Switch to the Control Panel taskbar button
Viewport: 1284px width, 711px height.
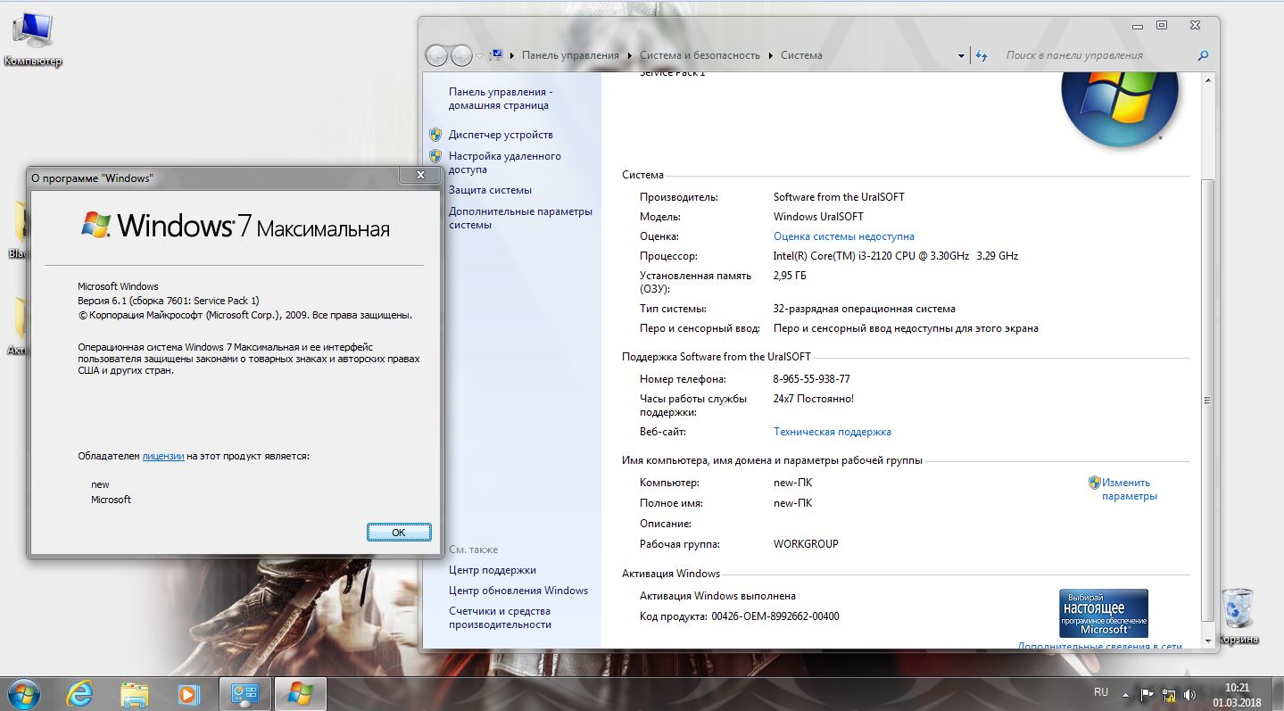(244, 694)
